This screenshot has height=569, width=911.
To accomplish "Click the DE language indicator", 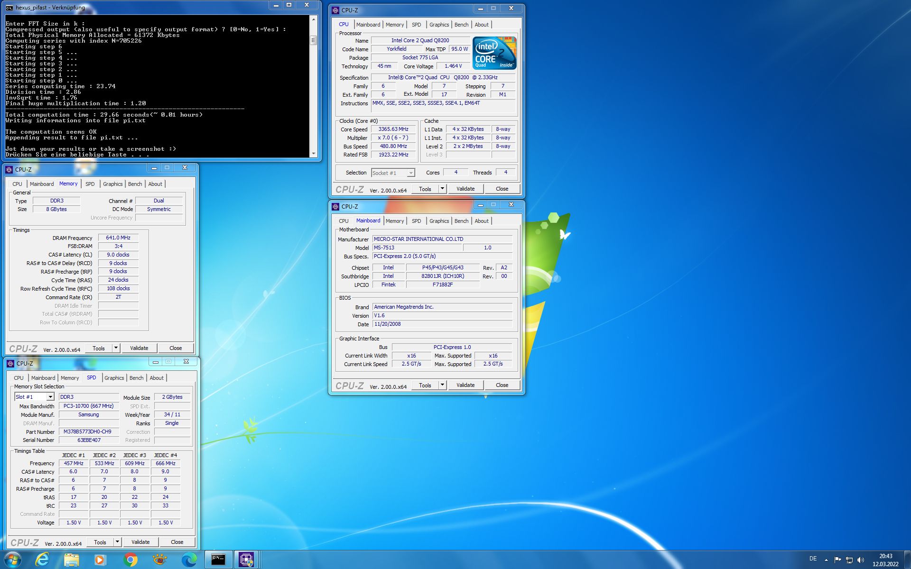I will click(x=813, y=559).
